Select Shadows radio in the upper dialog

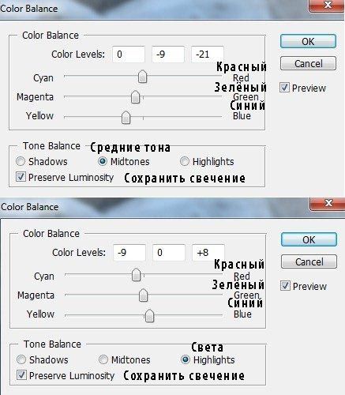tap(21, 161)
